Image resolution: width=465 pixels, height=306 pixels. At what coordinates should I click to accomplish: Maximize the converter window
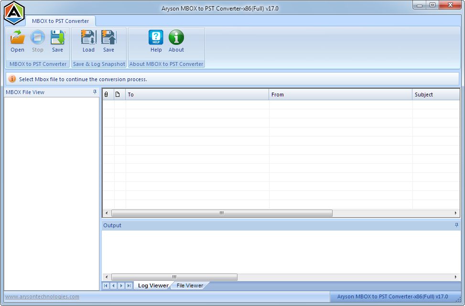[x=433, y=5]
